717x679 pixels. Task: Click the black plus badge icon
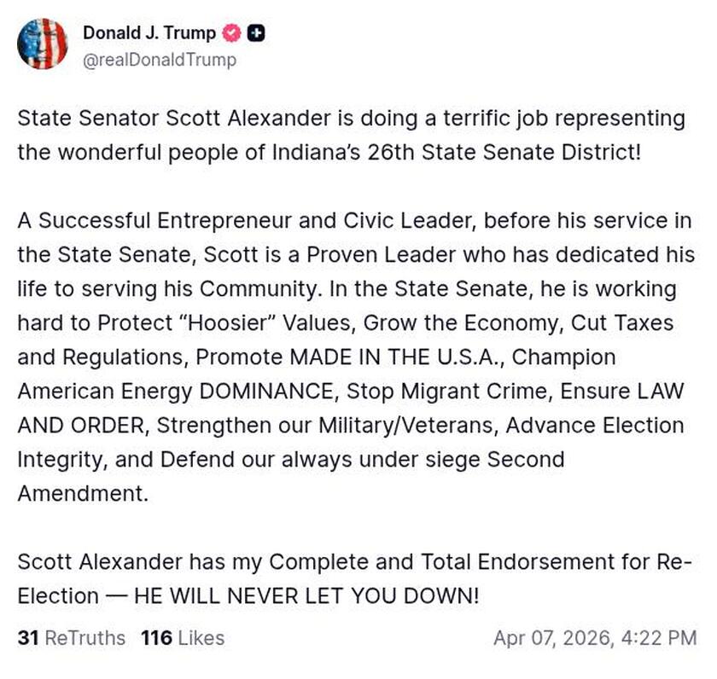click(x=256, y=33)
